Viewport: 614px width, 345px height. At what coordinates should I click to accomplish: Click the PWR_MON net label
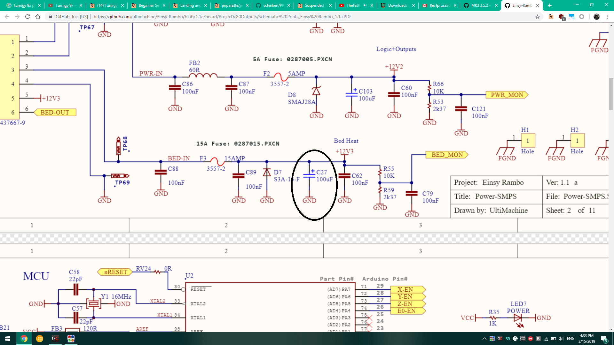coord(507,95)
